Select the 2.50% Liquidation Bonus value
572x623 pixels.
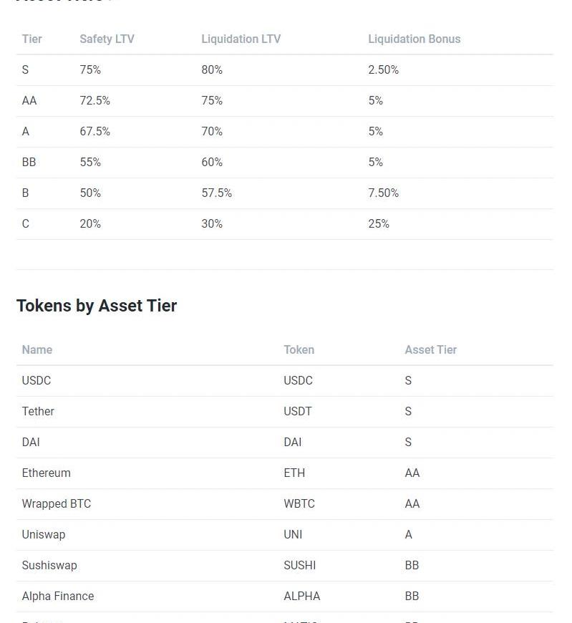(383, 70)
